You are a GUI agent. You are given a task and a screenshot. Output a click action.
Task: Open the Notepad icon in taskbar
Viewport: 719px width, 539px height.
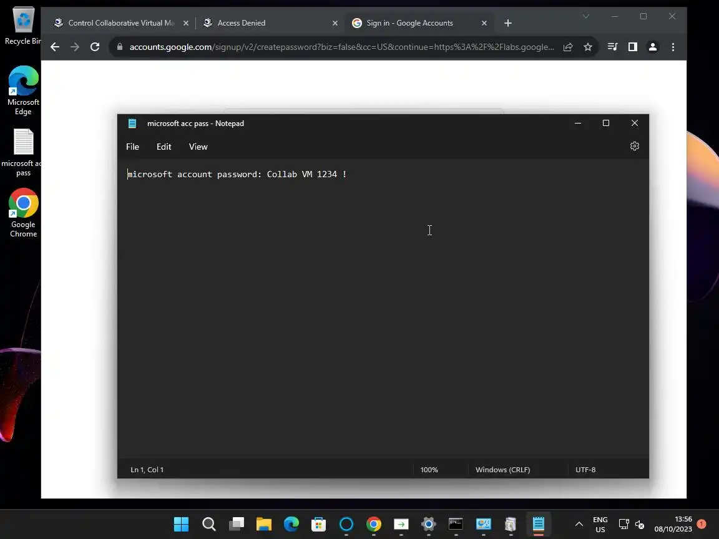point(539,524)
